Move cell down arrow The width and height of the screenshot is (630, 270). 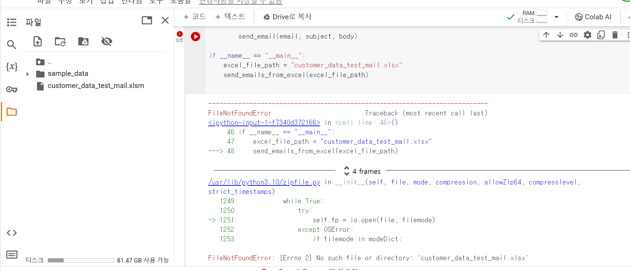pyautogui.click(x=560, y=35)
